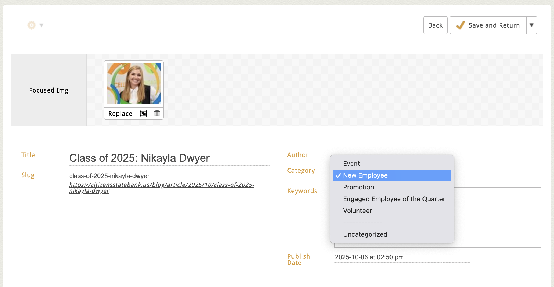Choose Promotion category option
The width and height of the screenshot is (554, 287).
[358, 187]
